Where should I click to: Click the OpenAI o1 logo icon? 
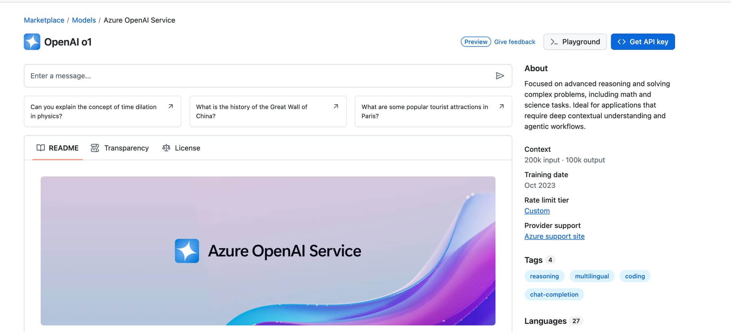coord(32,42)
